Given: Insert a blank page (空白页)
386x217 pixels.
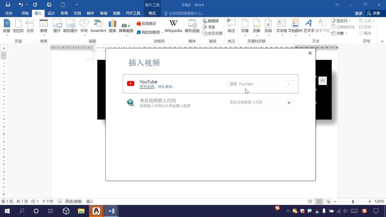Looking at the screenshot, I should coord(18,26).
